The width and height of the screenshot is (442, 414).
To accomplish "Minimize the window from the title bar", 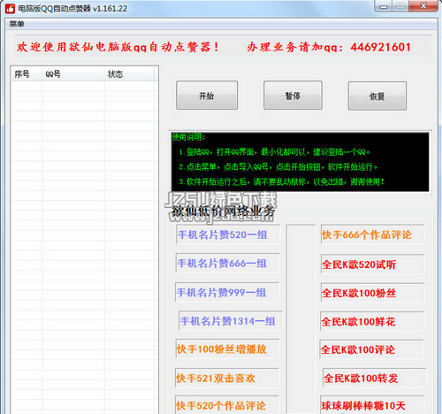I will point(384,6).
